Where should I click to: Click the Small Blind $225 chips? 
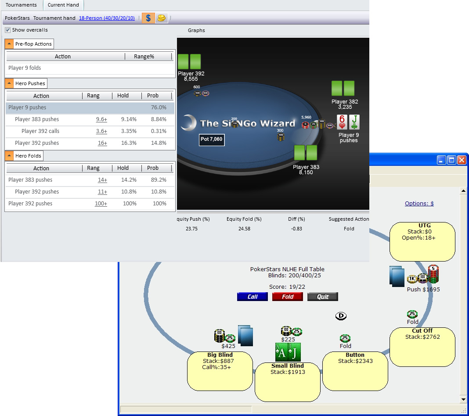click(291, 331)
